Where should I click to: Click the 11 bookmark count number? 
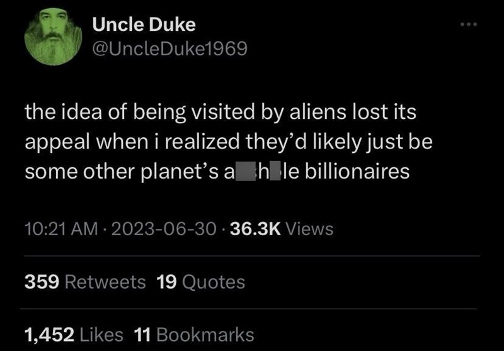(x=144, y=335)
